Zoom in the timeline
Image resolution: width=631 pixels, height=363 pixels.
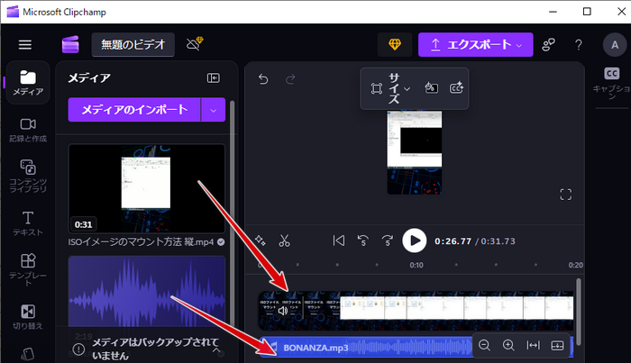pos(508,345)
